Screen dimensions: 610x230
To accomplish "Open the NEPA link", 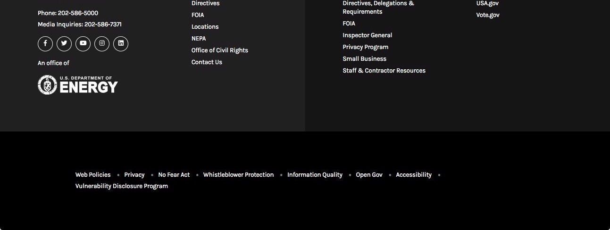I will coord(199,39).
